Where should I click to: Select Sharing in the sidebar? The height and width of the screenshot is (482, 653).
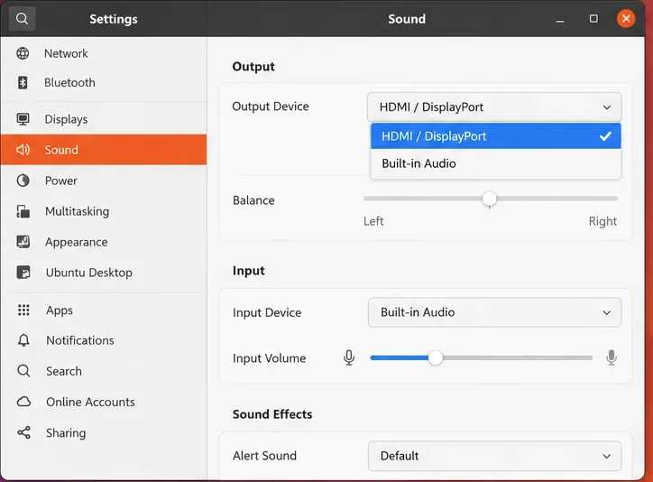coord(104,432)
